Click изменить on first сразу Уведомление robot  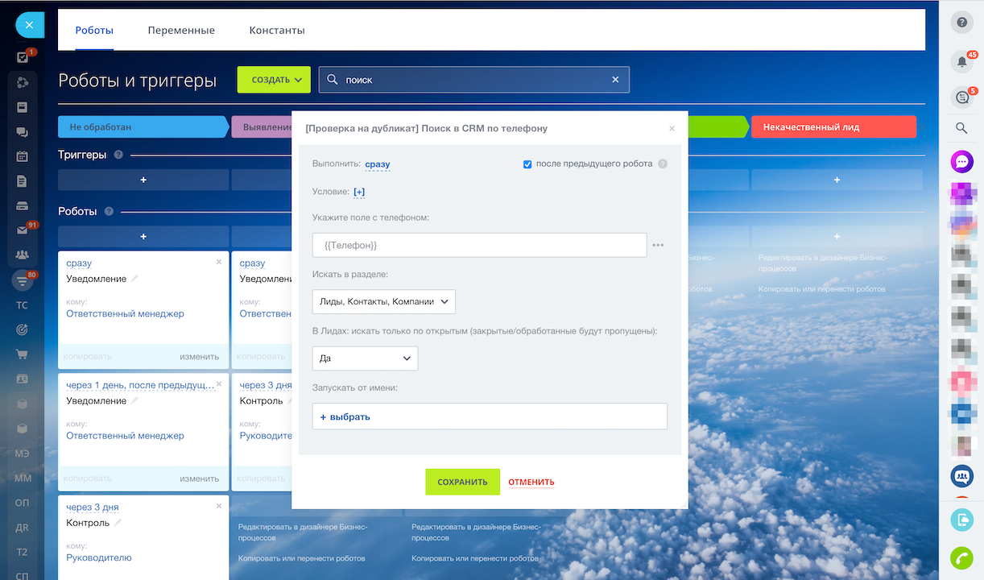[200, 356]
